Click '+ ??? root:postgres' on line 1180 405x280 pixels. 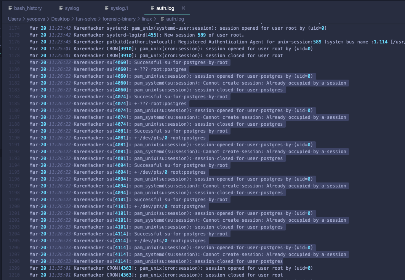click(x=160, y=69)
